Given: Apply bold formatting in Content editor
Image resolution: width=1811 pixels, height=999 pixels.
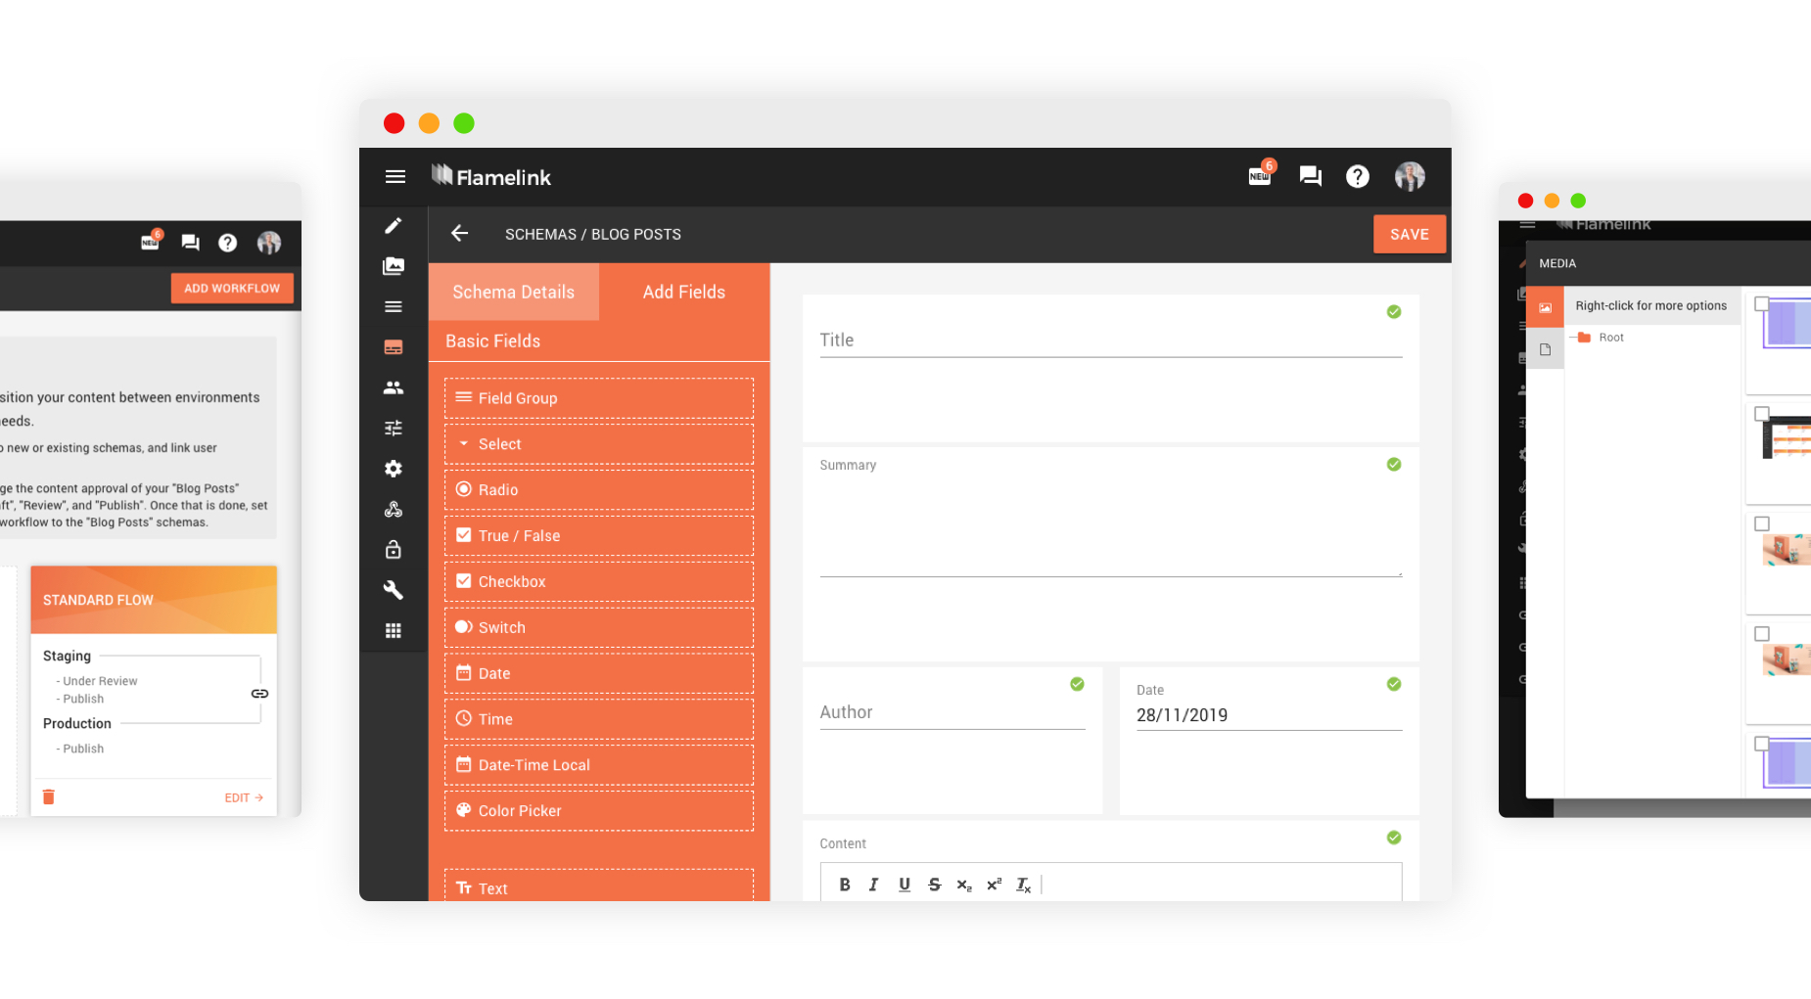Looking at the screenshot, I should click(x=845, y=885).
